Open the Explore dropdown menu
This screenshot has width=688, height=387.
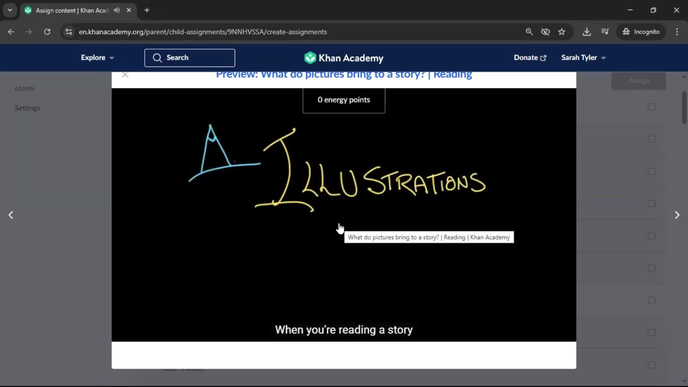pyautogui.click(x=97, y=58)
